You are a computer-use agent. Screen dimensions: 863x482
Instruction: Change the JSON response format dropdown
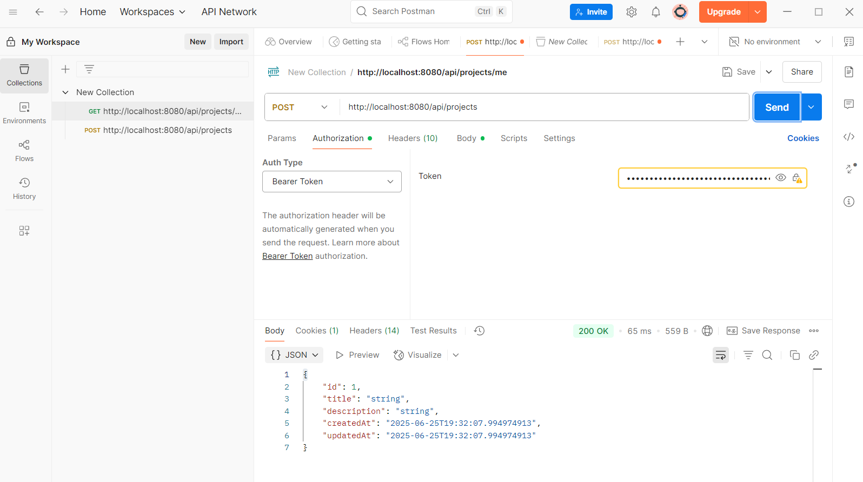[x=294, y=355]
